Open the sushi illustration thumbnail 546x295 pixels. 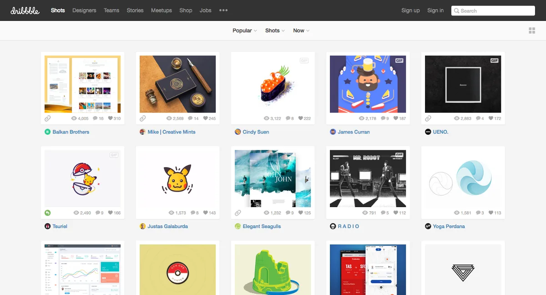pyautogui.click(x=273, y=84)
